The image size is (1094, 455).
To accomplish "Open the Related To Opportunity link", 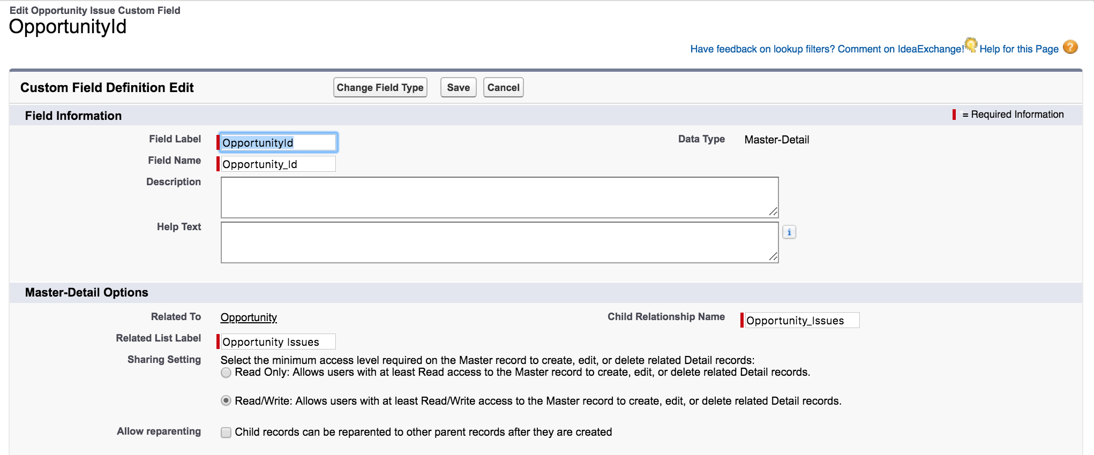I will (249, 317).
